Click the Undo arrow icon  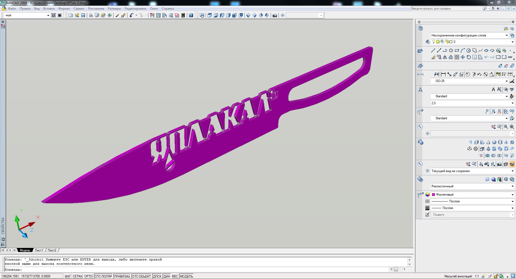pos(131,15)
